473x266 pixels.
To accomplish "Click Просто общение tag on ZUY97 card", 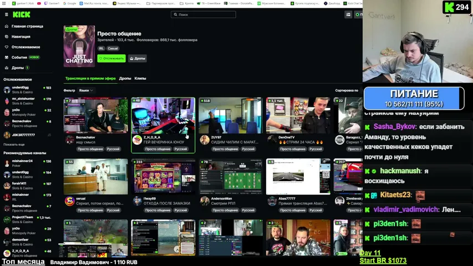I will pyautogui.click(x=225, y=149).
